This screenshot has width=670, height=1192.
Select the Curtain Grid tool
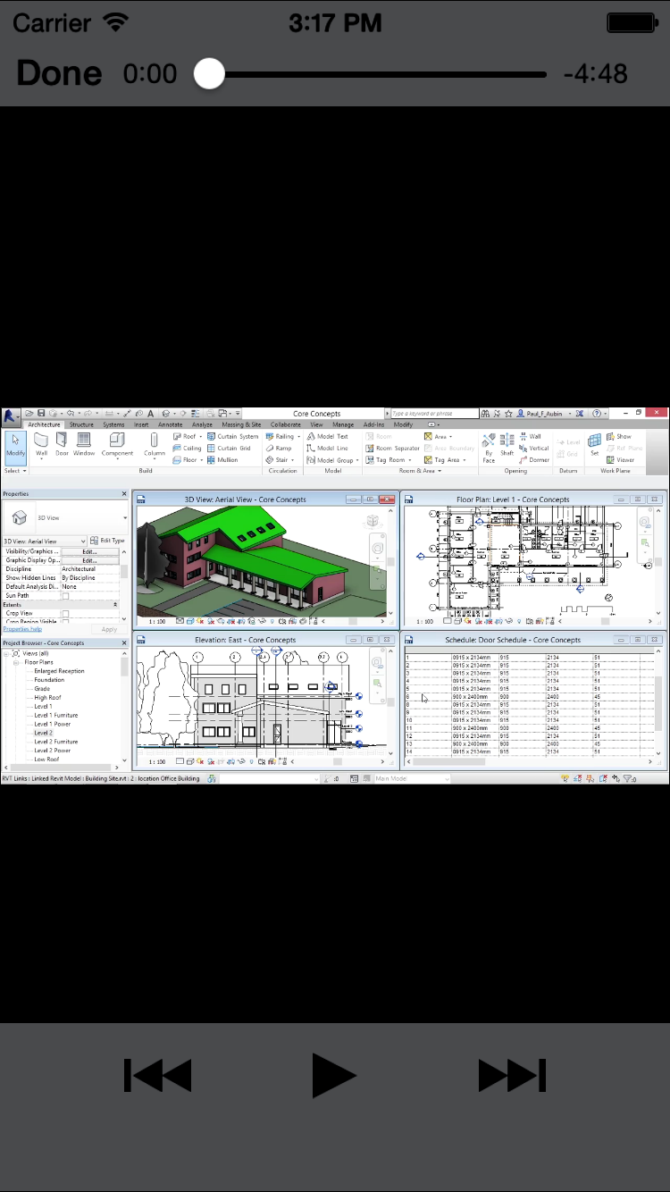(229, 449)
